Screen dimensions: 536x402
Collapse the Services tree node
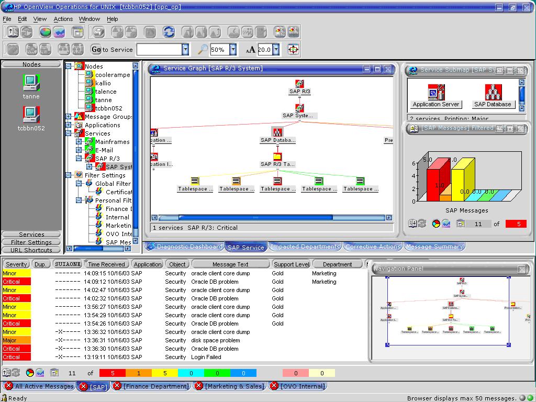[68, 133]
